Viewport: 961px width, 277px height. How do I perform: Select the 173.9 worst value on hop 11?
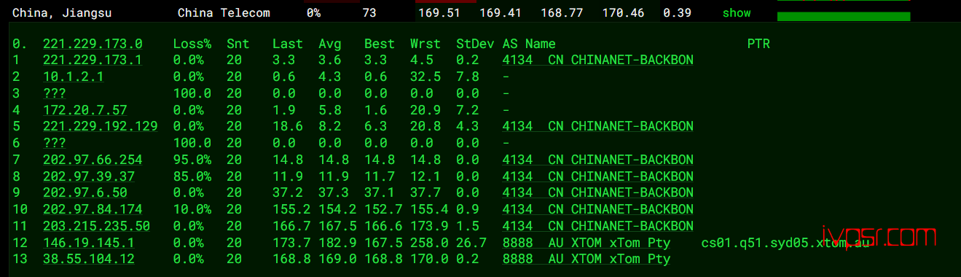pos(425,226)
